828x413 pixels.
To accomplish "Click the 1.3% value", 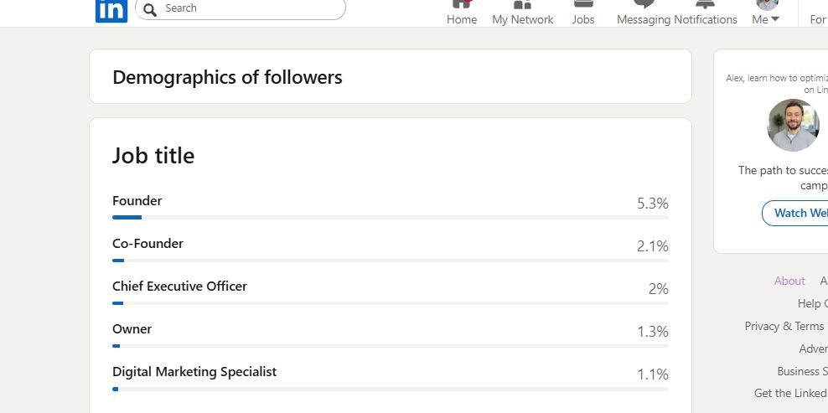I will (653, 332).
